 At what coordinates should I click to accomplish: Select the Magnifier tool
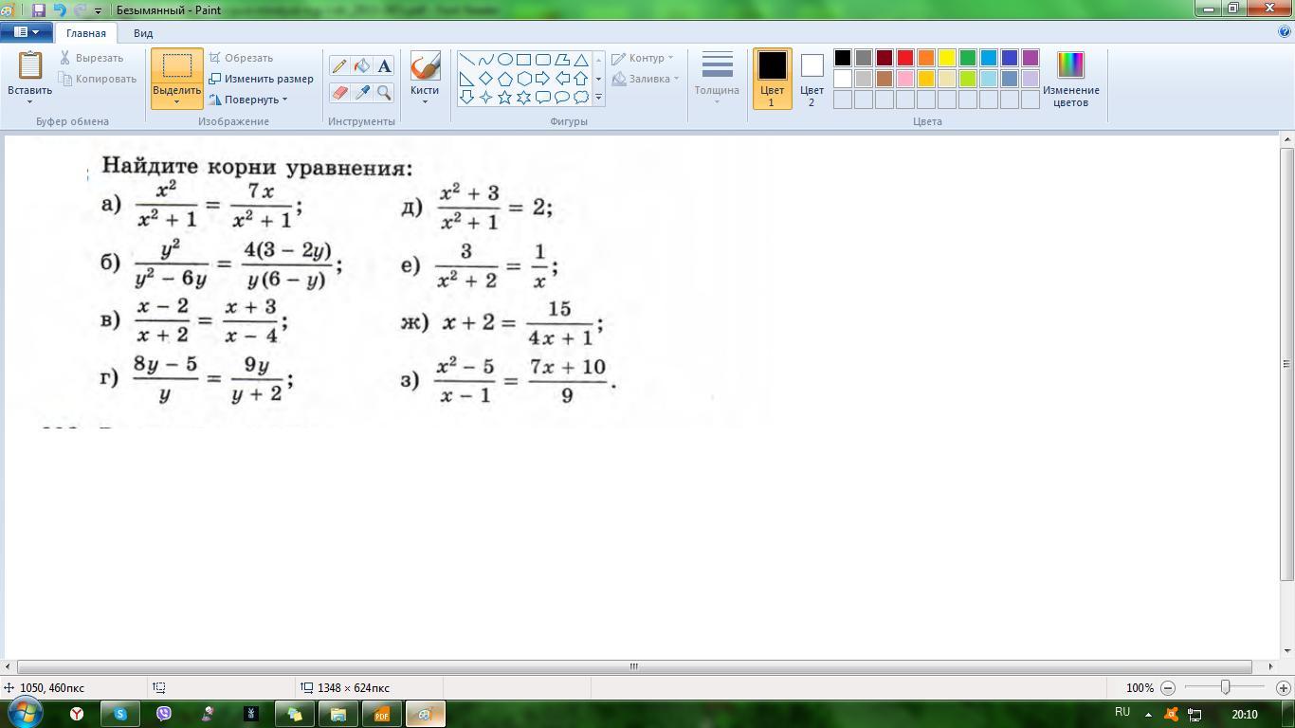click(384, 92)
